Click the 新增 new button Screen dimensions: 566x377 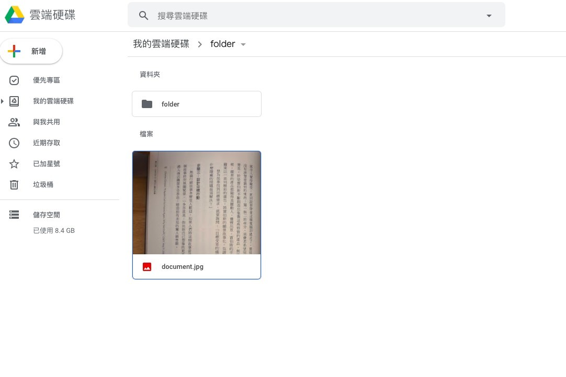(31, 51)
